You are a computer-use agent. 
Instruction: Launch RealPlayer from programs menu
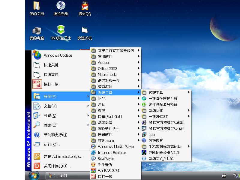pyautogui.click(x=106, y=158)
